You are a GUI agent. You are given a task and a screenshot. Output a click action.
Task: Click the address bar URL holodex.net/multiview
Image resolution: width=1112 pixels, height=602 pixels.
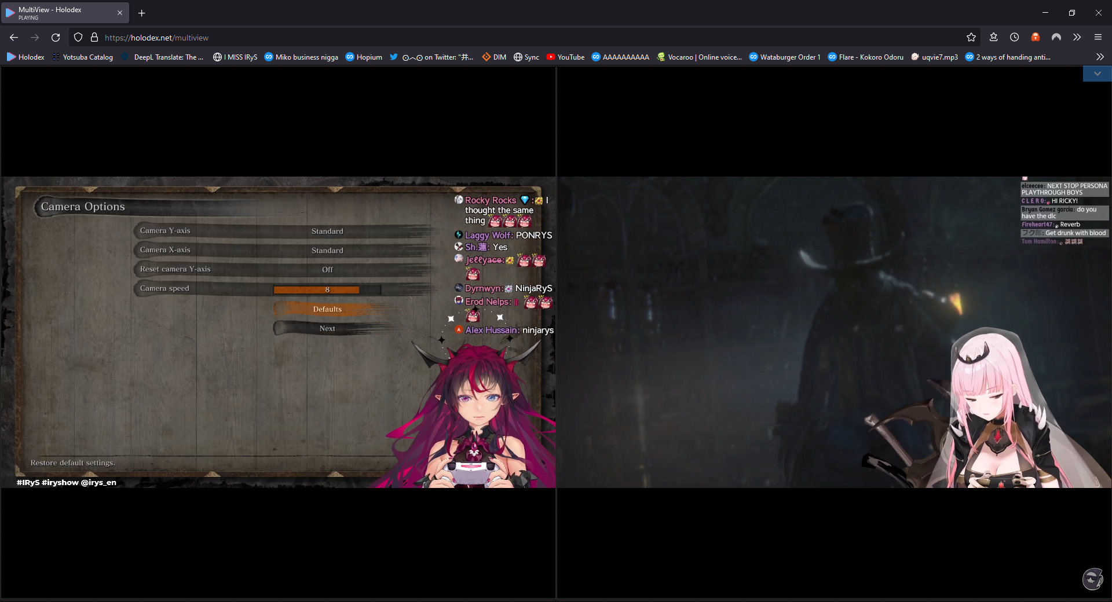pyautogui.click(x=156, y=38)
